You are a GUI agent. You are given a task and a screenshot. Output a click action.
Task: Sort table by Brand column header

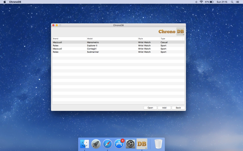click(70, 39)
